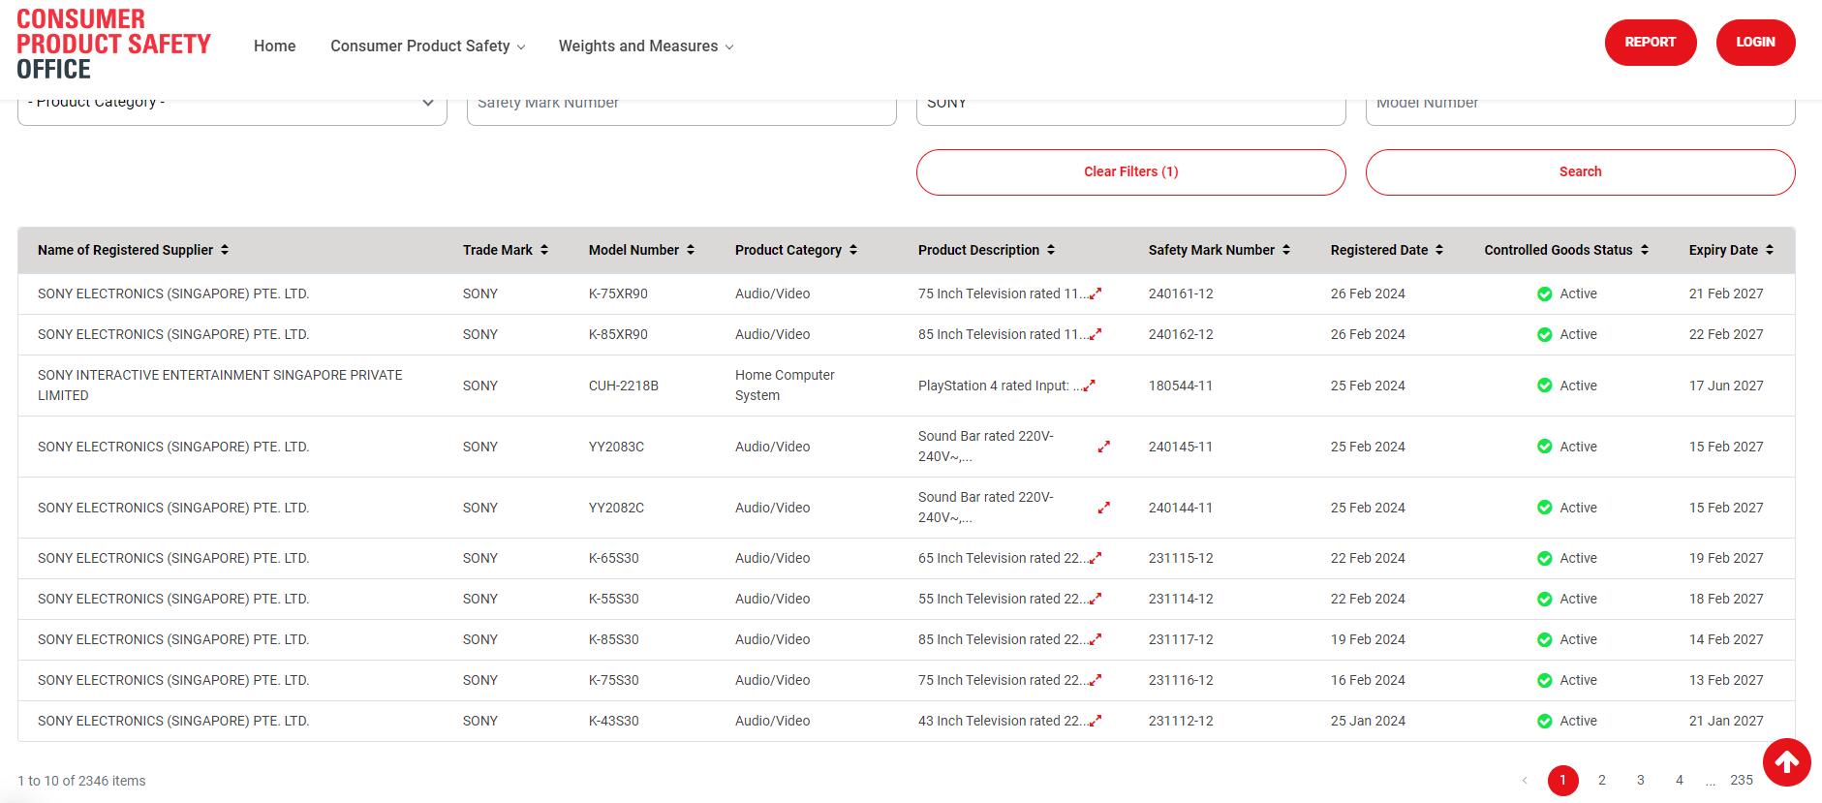1822x803 pixels.
Task: Expand description for K-85XR90 row
Action: (x=1096, y=334)
